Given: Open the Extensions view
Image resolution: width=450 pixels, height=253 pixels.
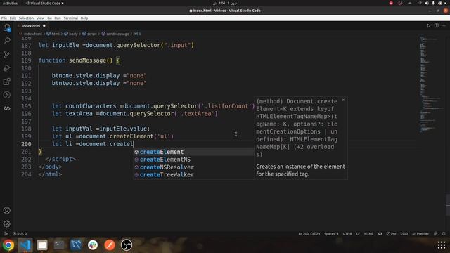Looking at the screenshot, I should tap(7, 82).
